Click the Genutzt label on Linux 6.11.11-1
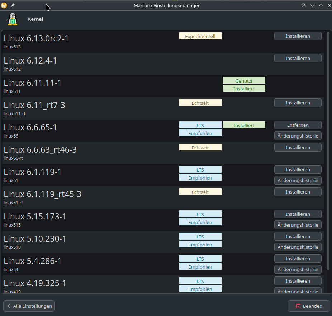The image size is (332, 316). [x=244, y=80]
